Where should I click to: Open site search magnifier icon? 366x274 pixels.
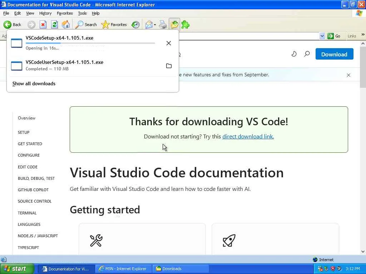(x=307, y=54)
